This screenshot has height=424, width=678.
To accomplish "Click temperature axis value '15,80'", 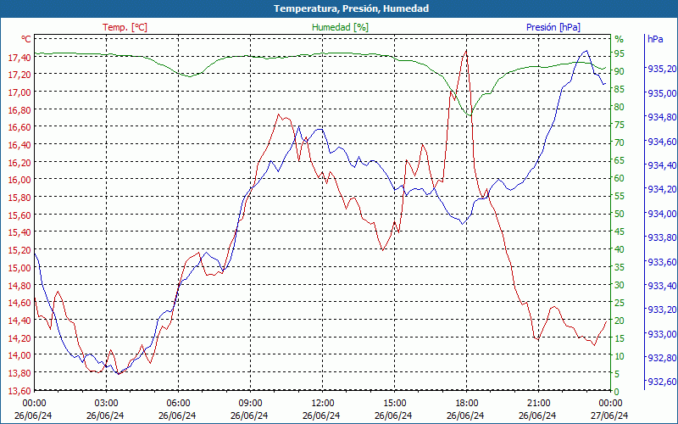I will click(x=19, y=198).
